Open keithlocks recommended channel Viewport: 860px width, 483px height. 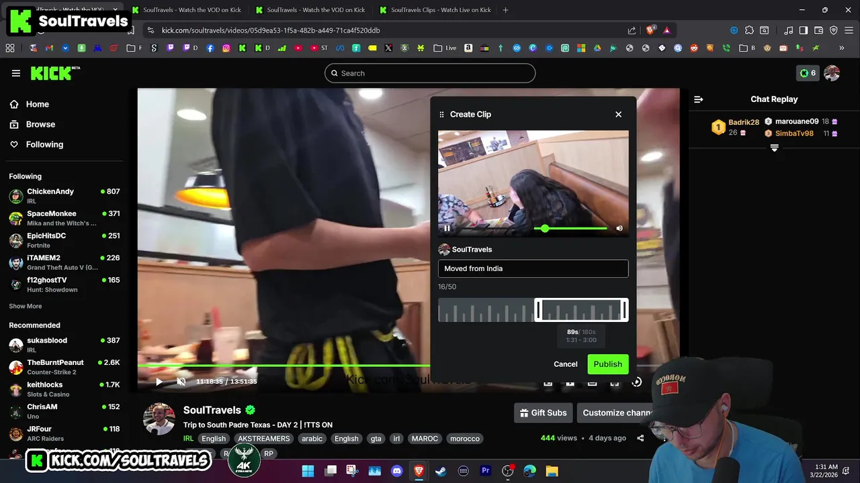pos(64,389)
